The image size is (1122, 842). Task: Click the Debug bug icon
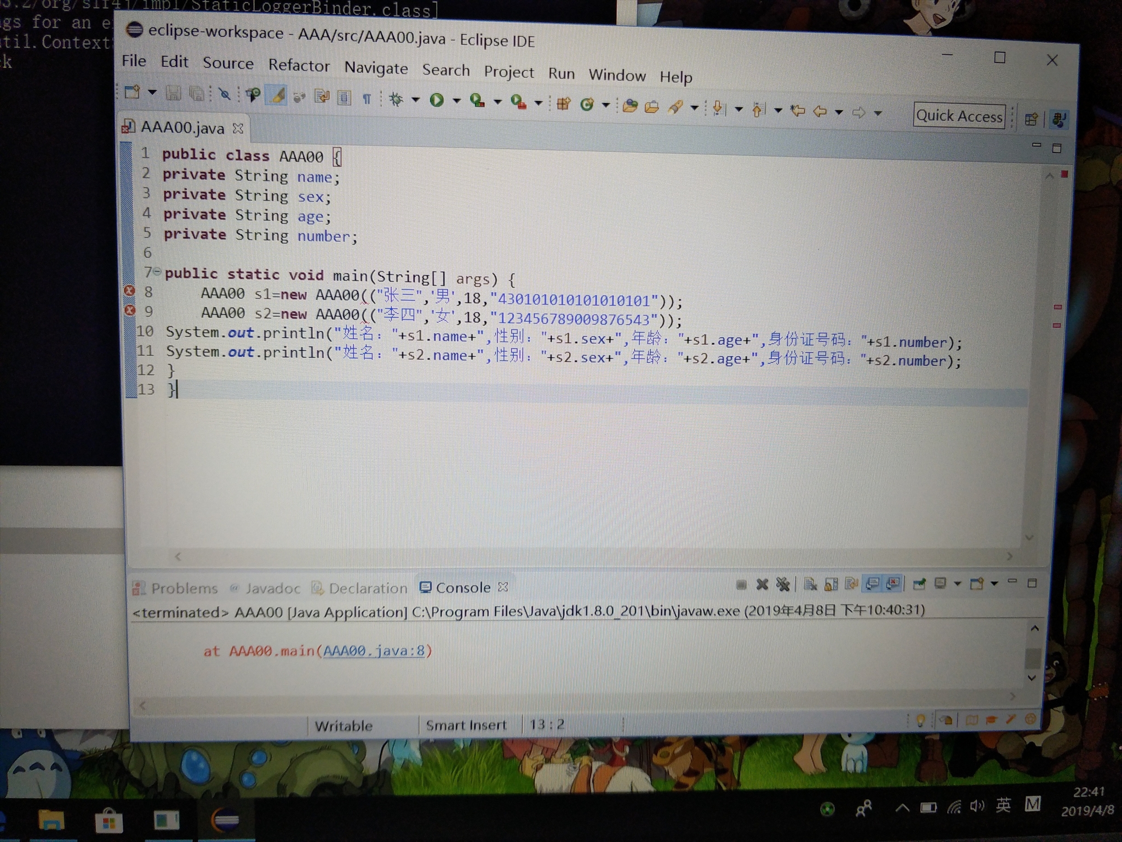pyautogui.click(x=396, y=99)
